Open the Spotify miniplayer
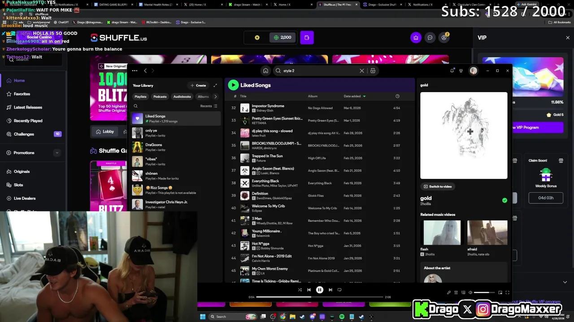574x322 pixels. coord(500,292)
